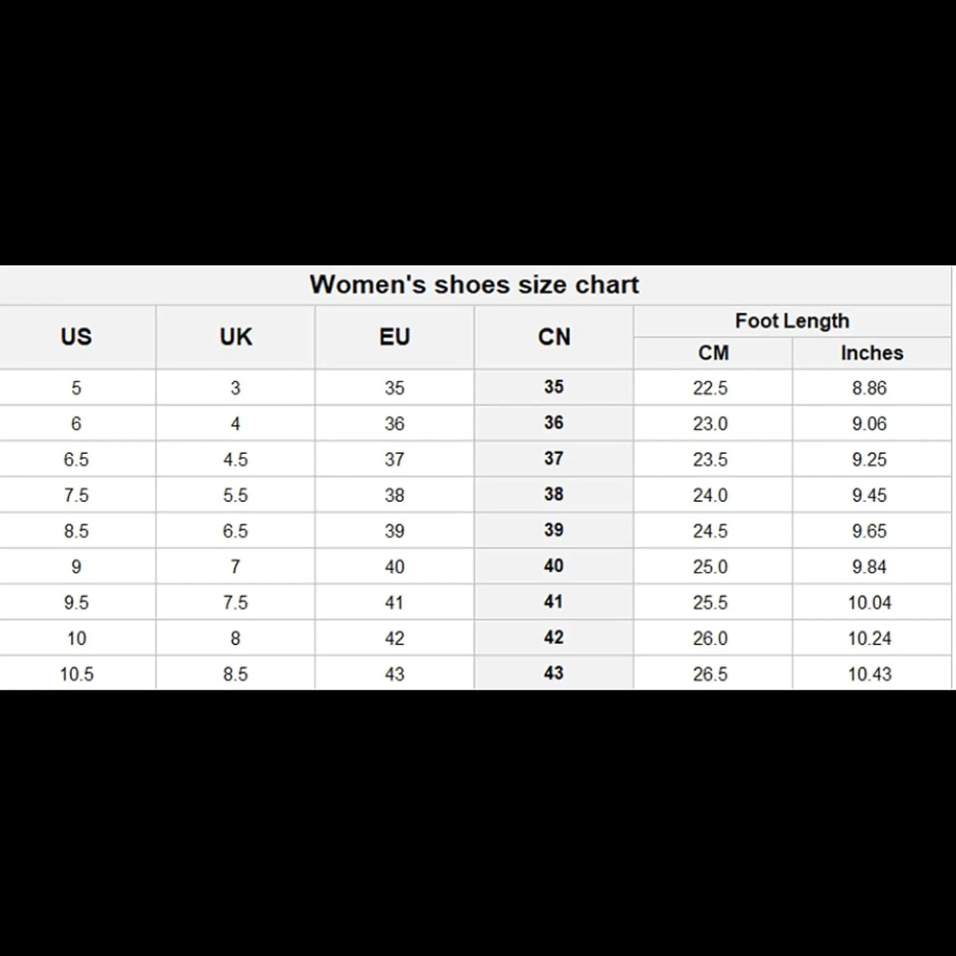The width and height of the screenshot is (956, 956).
Task: Click bold CN size 40 cell
Action: (x=554, y=565)
